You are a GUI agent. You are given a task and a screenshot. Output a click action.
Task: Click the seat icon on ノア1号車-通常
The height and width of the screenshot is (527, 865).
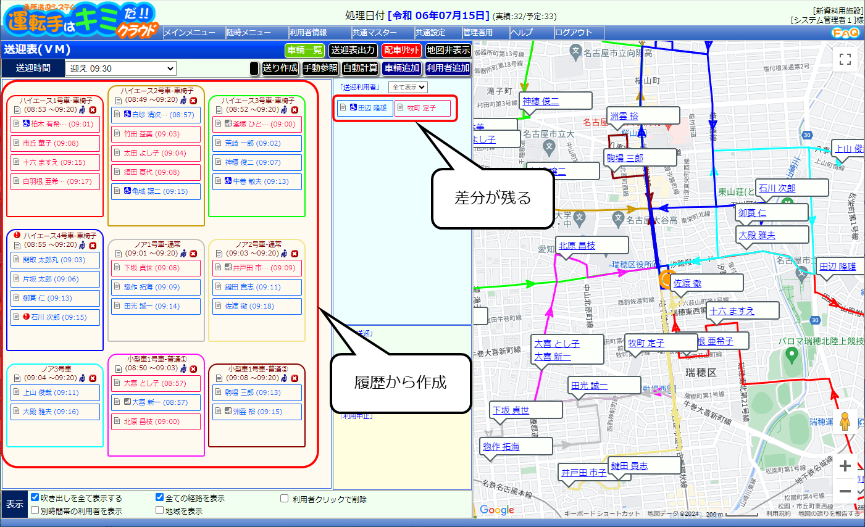(x=184, y=254)
